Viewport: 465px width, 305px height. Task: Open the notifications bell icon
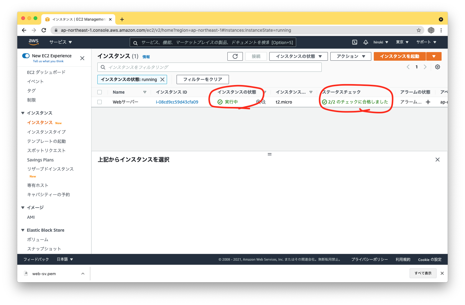click(365, 42)
